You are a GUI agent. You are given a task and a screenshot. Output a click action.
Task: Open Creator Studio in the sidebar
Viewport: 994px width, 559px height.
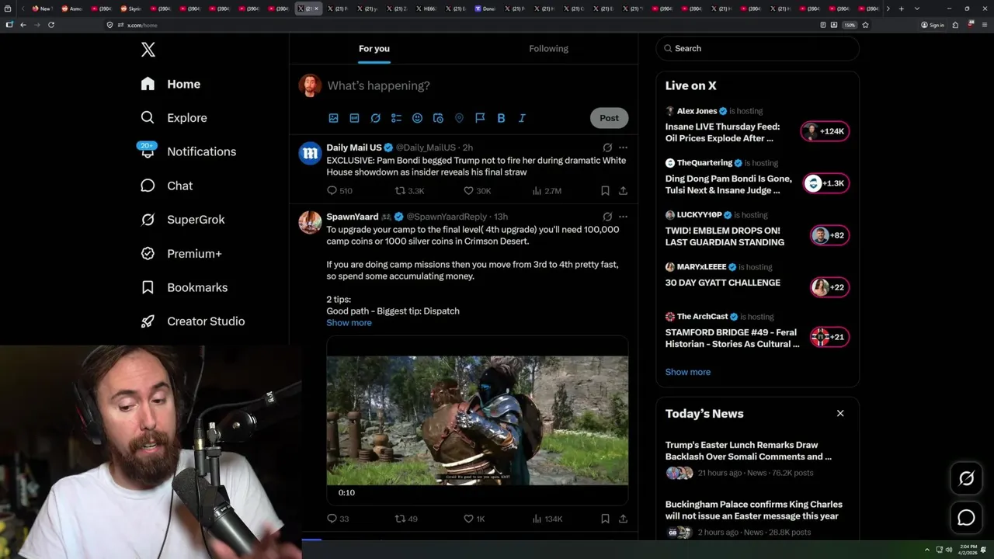pos(193,321)
